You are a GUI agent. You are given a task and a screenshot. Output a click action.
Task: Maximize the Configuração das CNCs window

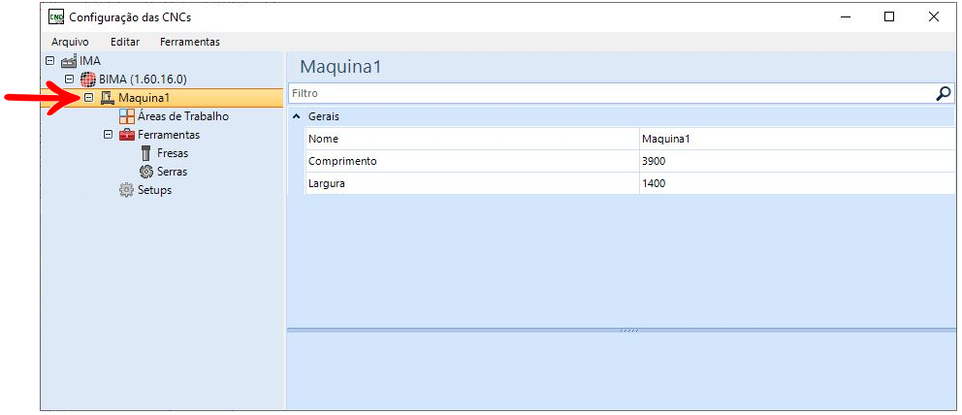[889, 17]
